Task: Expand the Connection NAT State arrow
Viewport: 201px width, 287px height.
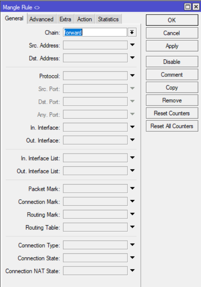Action: click(132, 270)
